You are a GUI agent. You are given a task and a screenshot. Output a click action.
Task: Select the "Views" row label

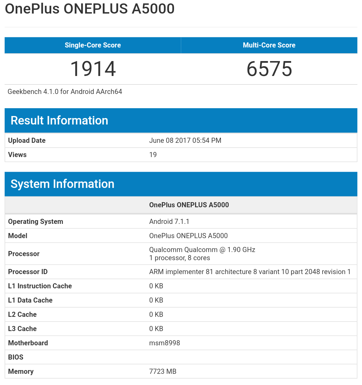[x=17, y=155]
